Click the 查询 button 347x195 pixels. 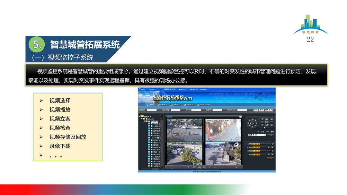[x=261, y=110]
